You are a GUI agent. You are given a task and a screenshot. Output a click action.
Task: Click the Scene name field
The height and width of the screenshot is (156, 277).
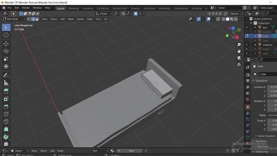coord(230,8)
